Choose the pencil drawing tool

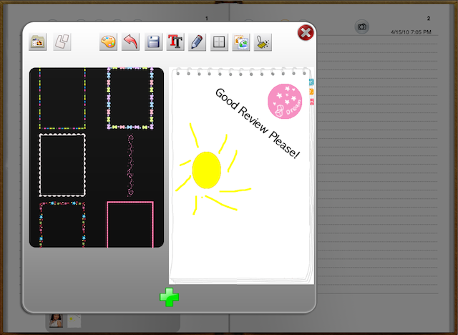(x=197, y=42)
